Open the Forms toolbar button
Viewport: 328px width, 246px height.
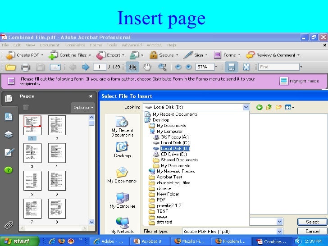227,55
